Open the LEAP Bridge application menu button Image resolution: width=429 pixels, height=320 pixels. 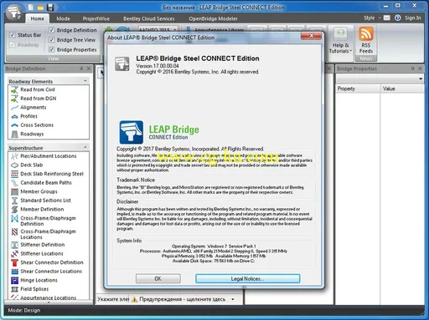coord(14,12)
